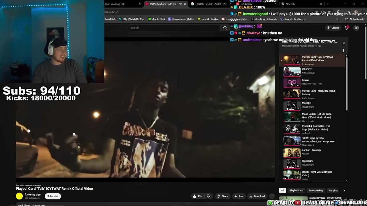367x206 pixels.
Task: Dislike the Playboi Carti video
Action: click(209, 196)
